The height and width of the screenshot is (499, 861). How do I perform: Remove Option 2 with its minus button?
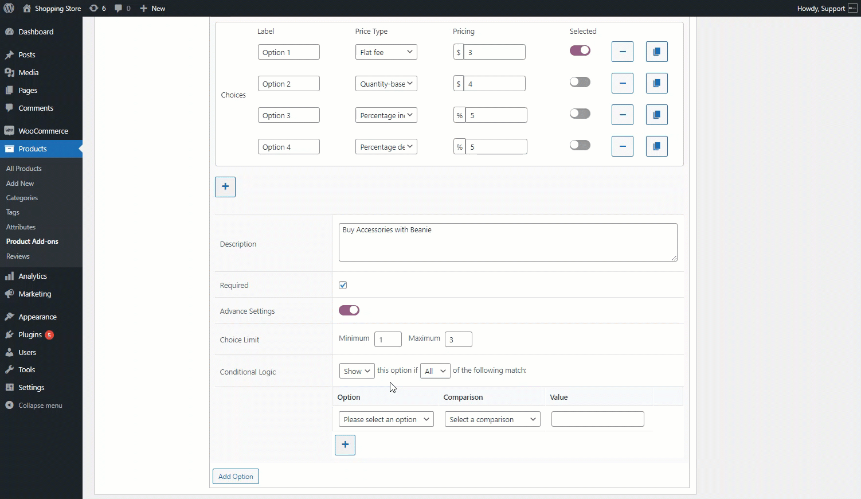623,83
